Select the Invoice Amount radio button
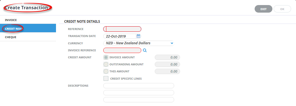 (x=106, y=57)
